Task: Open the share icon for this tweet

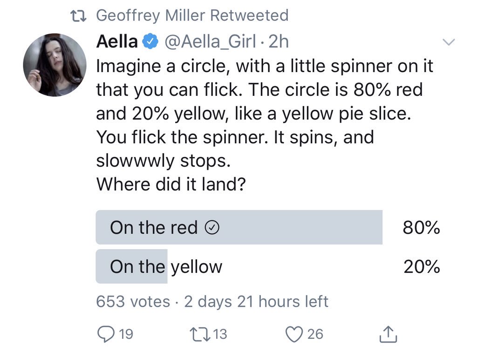Action: coord(386,333)
